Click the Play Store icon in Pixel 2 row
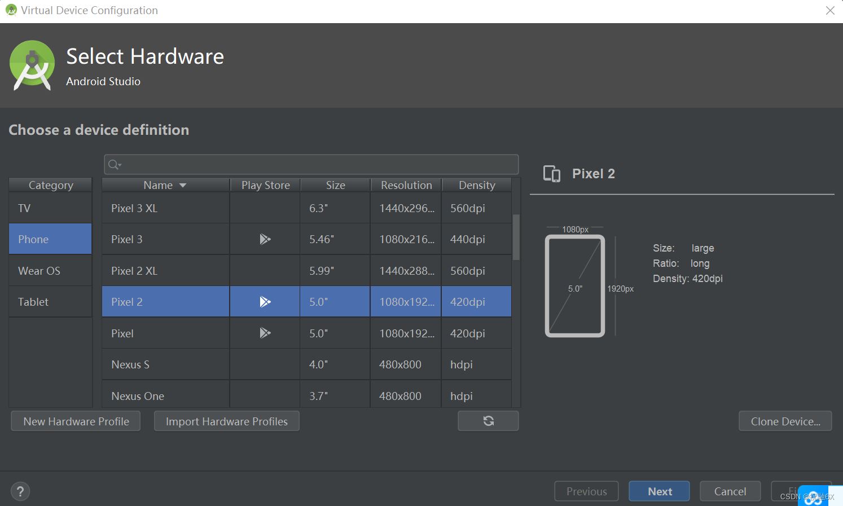The height and width of the screenshot is (506, 843). (265, 302)
